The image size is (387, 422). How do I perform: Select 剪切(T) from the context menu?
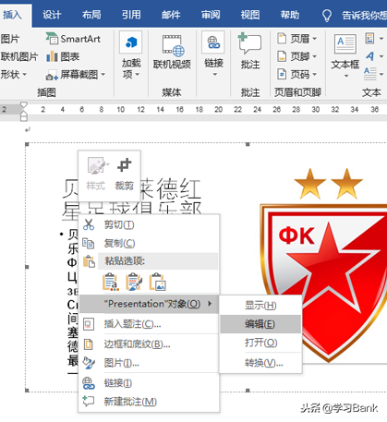point(149,225)
